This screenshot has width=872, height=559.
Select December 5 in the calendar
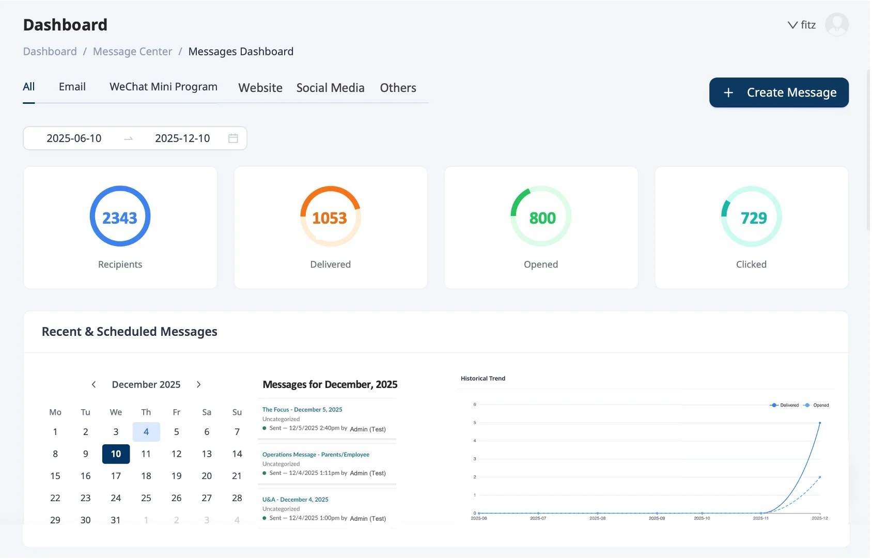pyautogui.click(x=177, y=432)
